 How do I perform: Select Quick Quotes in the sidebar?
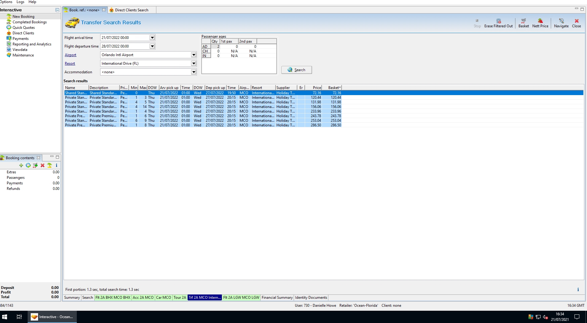24,28
